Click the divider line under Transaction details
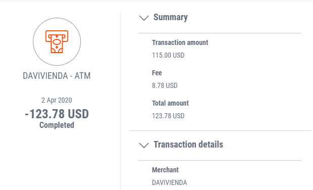This screenshot has height=190, width=313. 219,160
